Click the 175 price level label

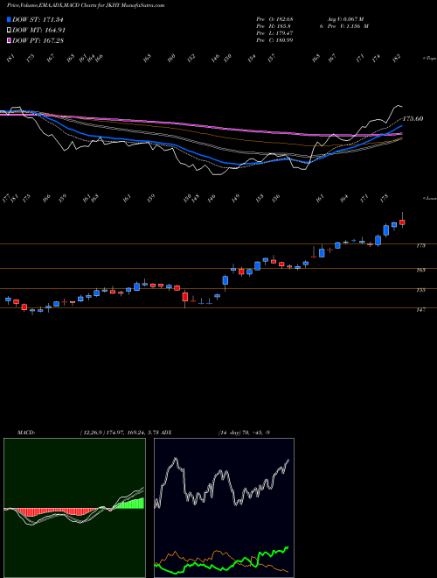click(x=420, y=245)
